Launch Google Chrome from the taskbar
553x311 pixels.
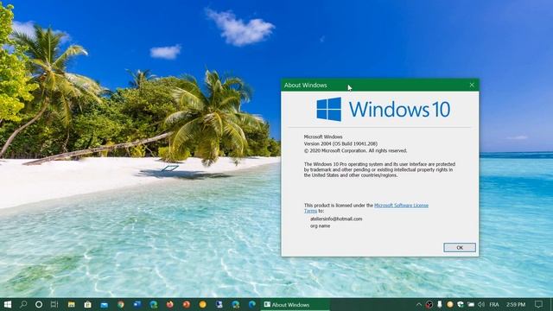coord(121,304)
